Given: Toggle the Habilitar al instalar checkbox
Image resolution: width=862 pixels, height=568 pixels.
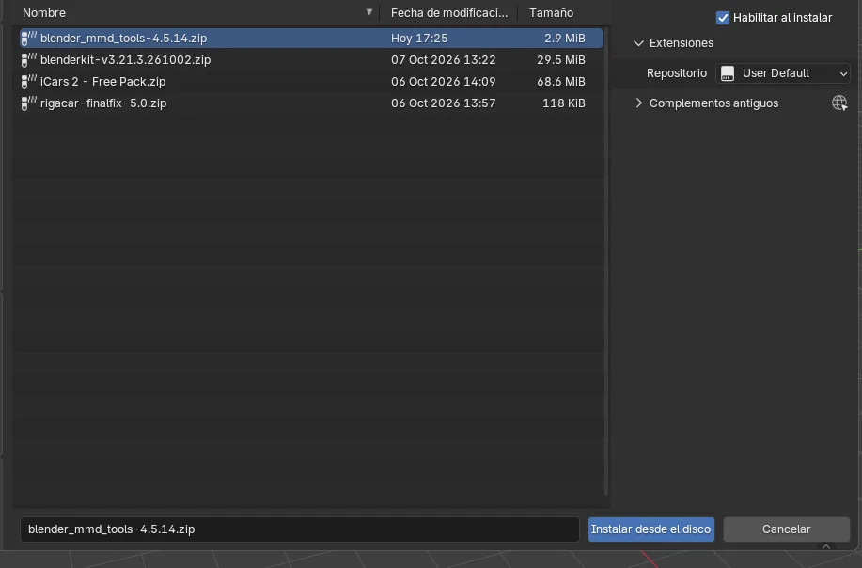Looking at the screenshot, I should [x=722, y=18].
